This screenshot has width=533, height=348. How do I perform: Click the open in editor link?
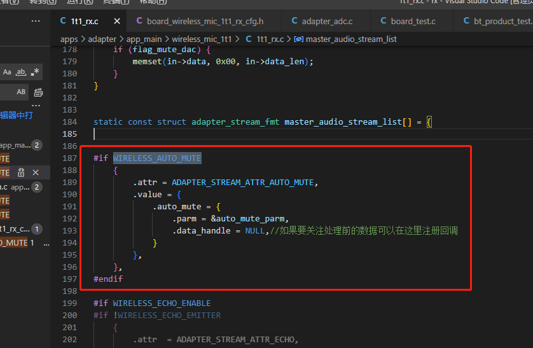pos(17,115)
